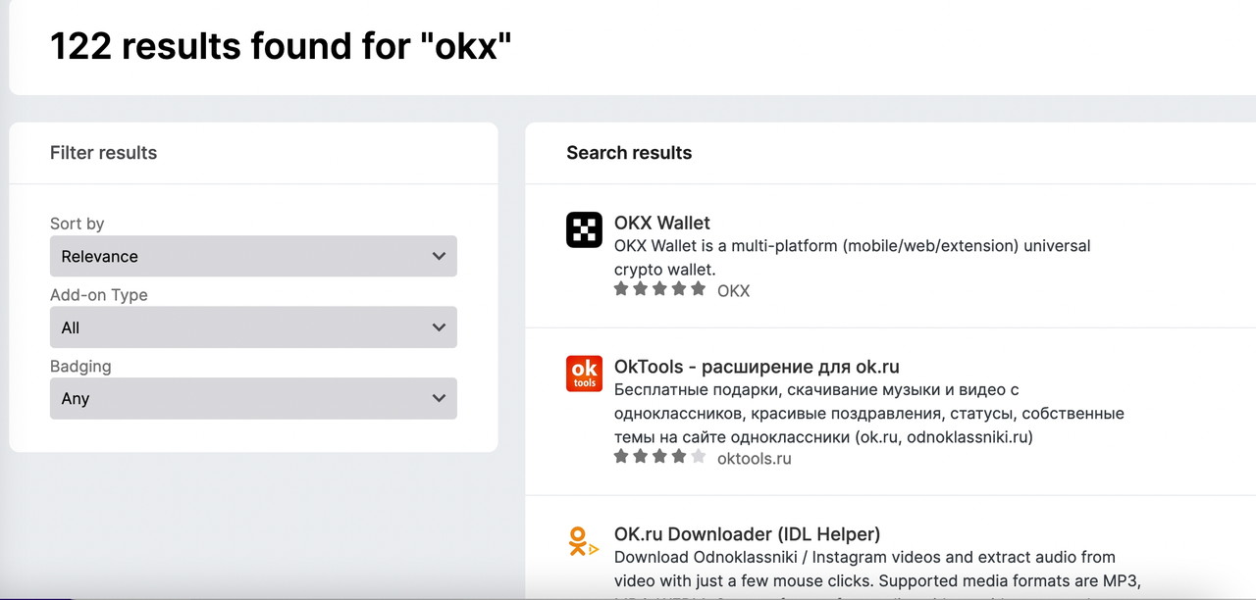Open the OKX Wallet add-on title link
The height and width of the screenshot is (600, 1256).
(x=661, y=223)
